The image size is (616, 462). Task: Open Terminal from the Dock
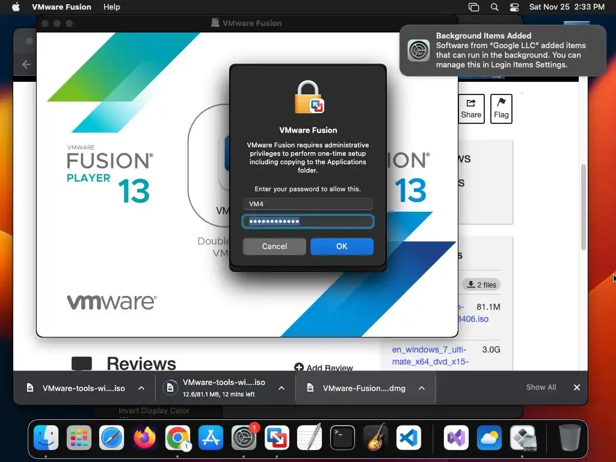coord(342,437)
